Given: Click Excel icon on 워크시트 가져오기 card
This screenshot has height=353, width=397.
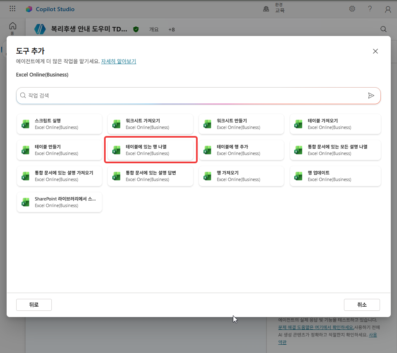Looking at the screenshot, I should click(116, 124).
